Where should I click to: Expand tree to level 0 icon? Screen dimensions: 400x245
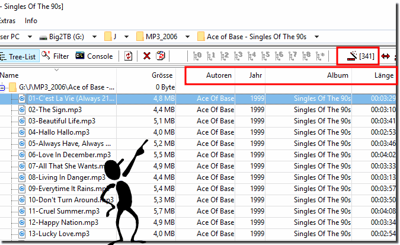click(x=197, y=56)
